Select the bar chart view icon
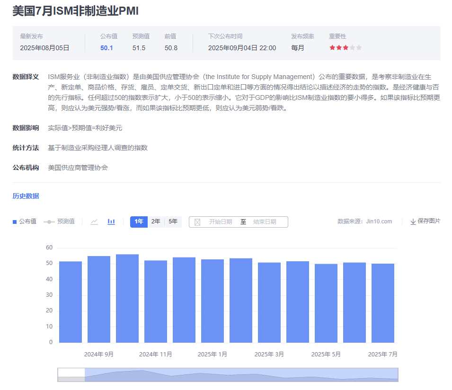Viewport: 452px width, 390px height. click(111, 222)
